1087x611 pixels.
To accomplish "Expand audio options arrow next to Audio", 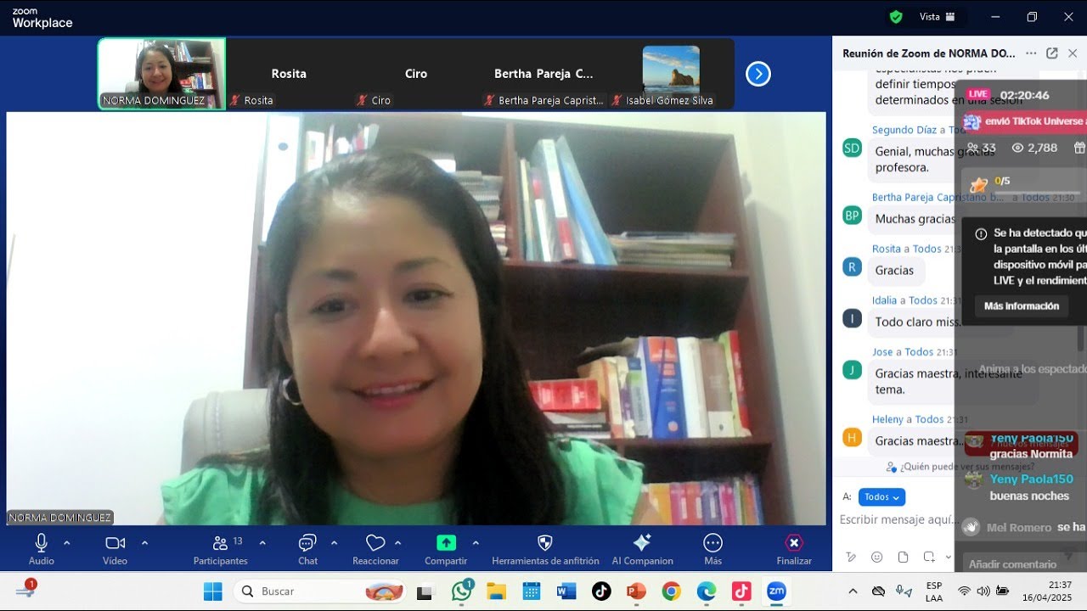I will click(67, 543).
